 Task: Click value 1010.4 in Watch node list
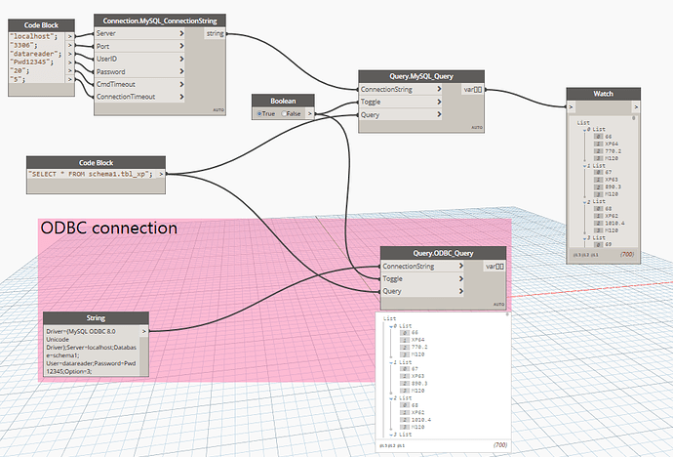pyautogui.click(x=614, y=224)
